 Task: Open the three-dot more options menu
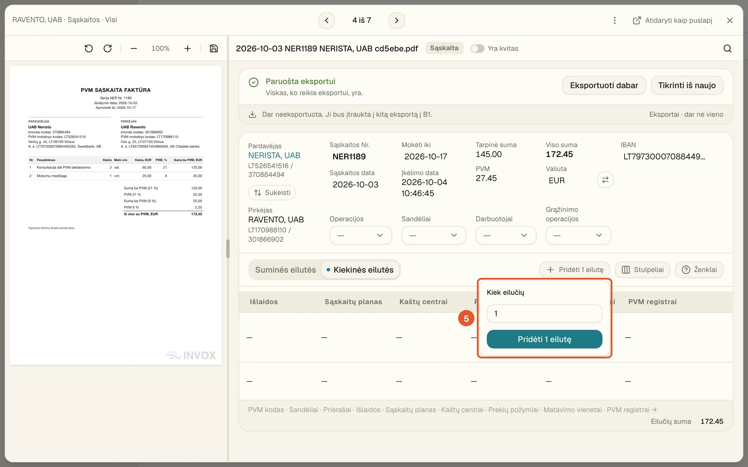(x=614, y=20)
